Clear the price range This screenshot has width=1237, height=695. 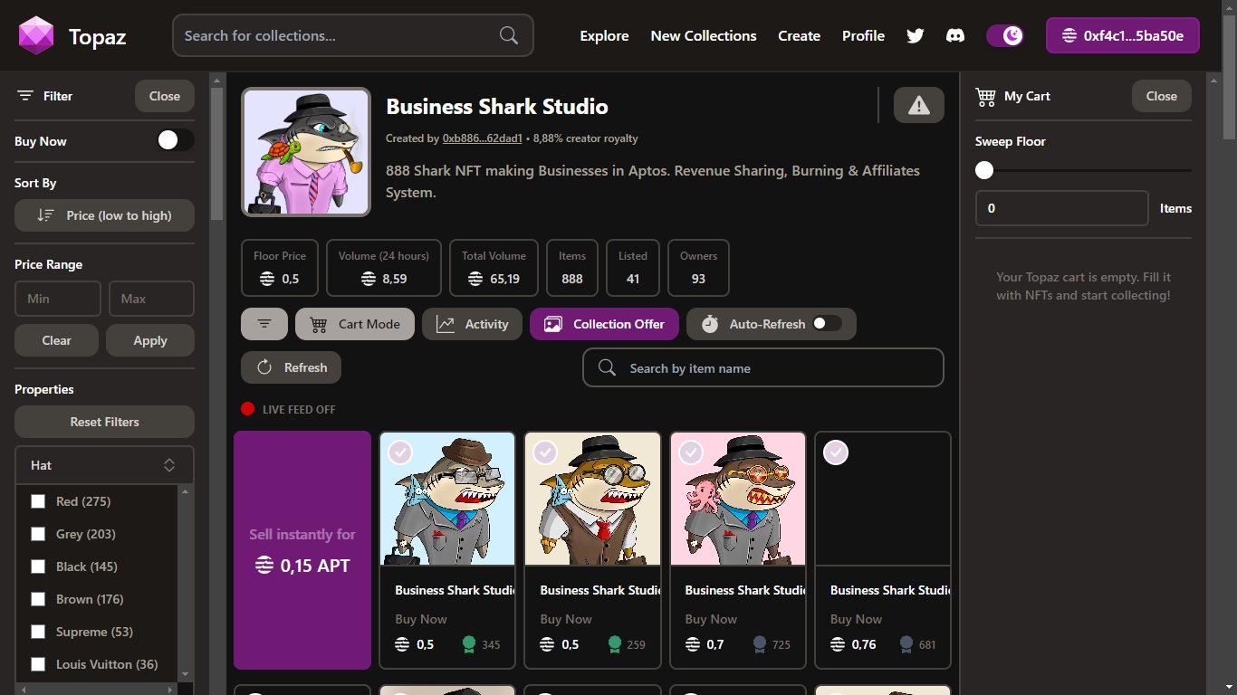point(56,340)
